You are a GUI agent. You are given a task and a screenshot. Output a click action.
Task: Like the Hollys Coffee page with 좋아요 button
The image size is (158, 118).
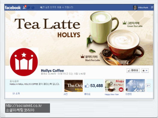click(133, 71)
